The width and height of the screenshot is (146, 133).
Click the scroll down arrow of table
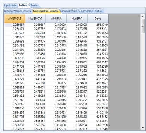coord(143,128)
